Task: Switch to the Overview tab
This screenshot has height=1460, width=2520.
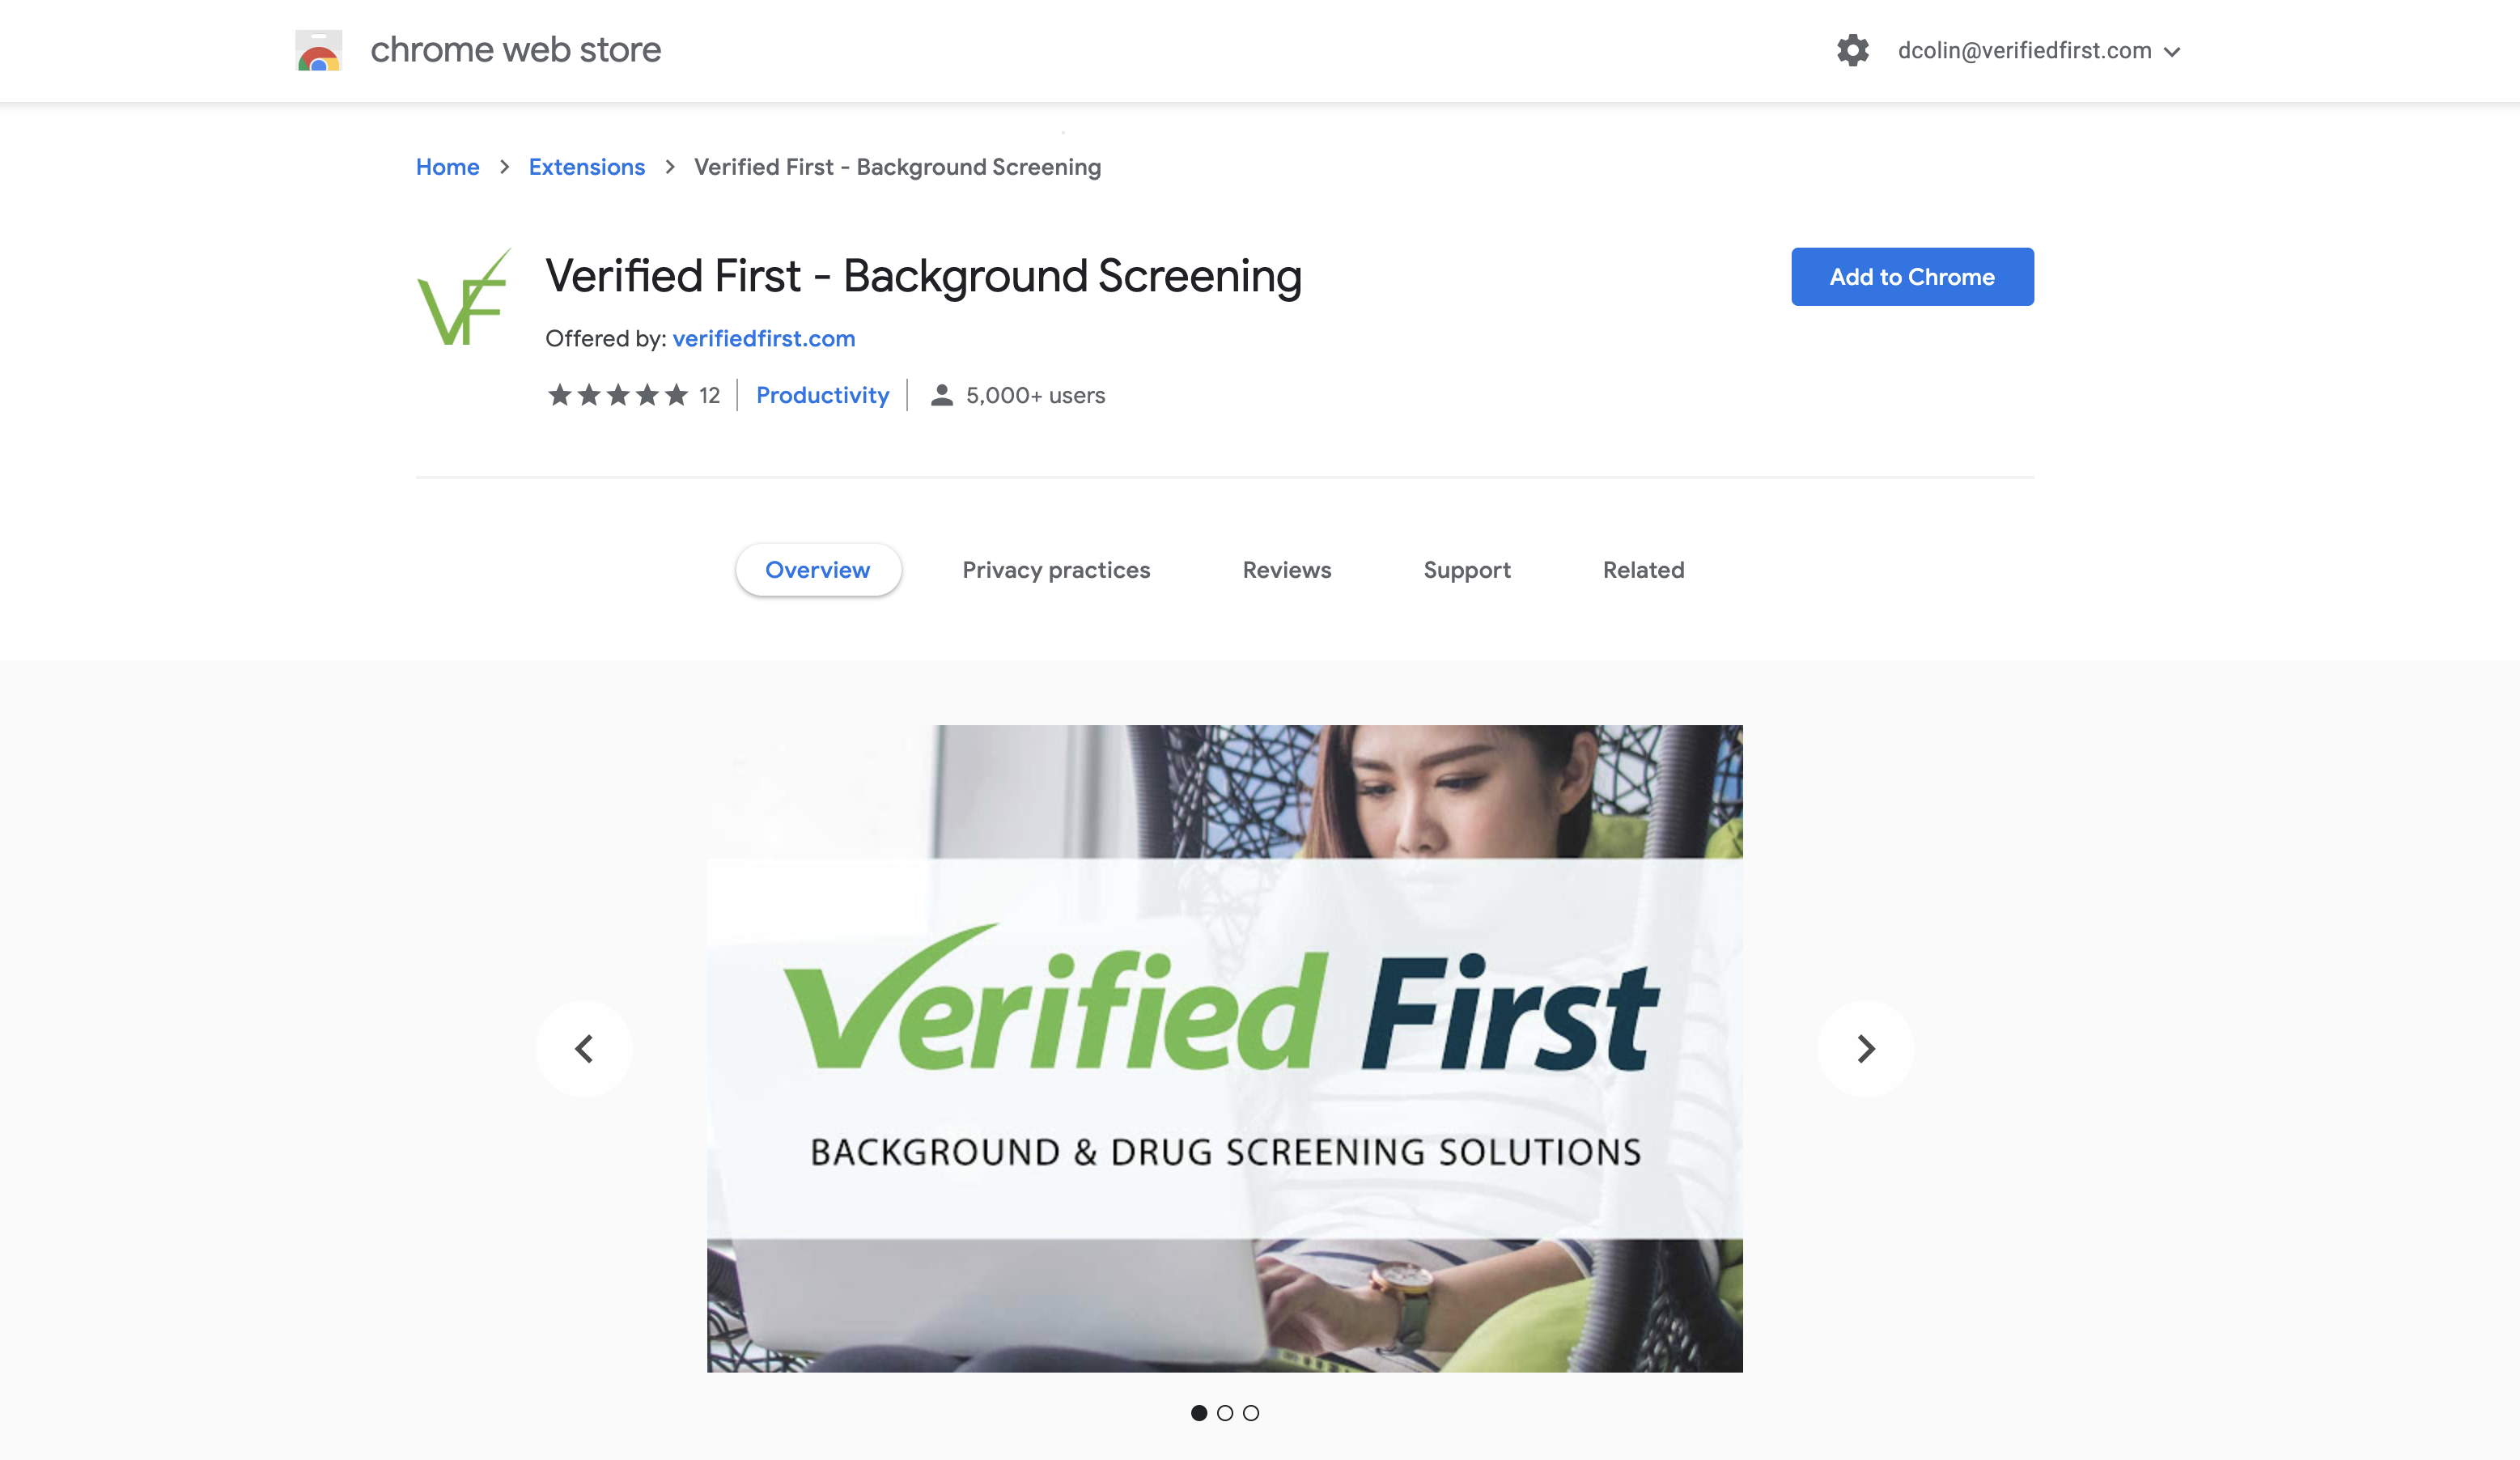Action: pos(818,570)
